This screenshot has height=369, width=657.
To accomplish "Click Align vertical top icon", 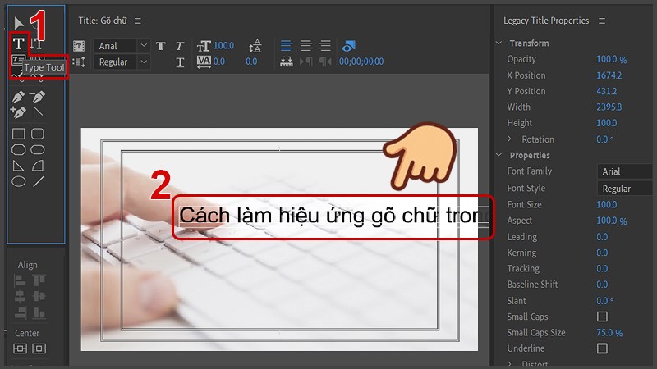I will 39,280.
